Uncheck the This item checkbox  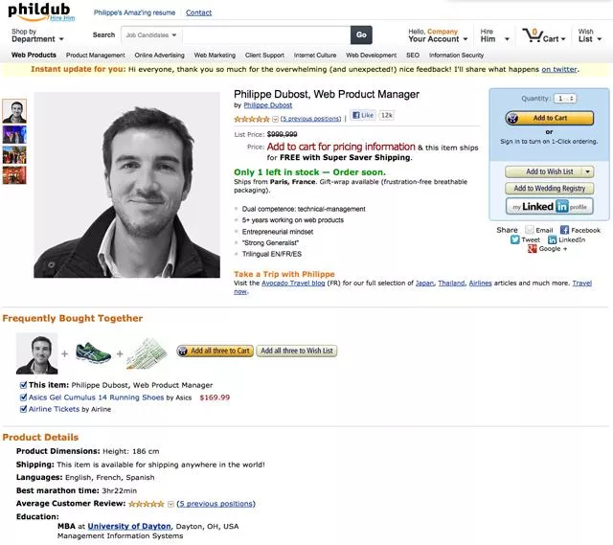[23, 385]
